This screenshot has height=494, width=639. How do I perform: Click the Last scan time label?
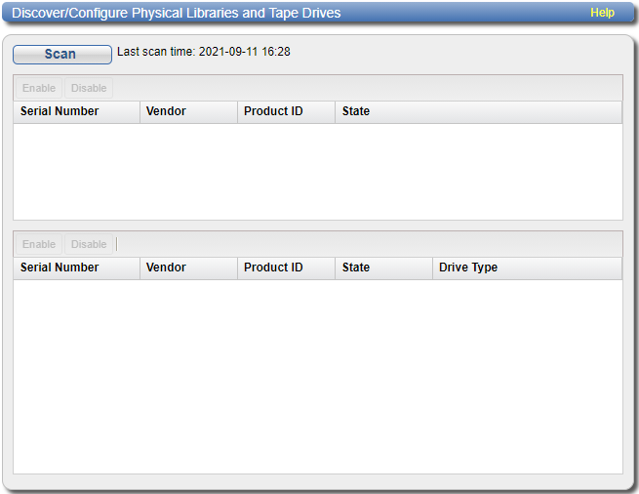(203, 52)
